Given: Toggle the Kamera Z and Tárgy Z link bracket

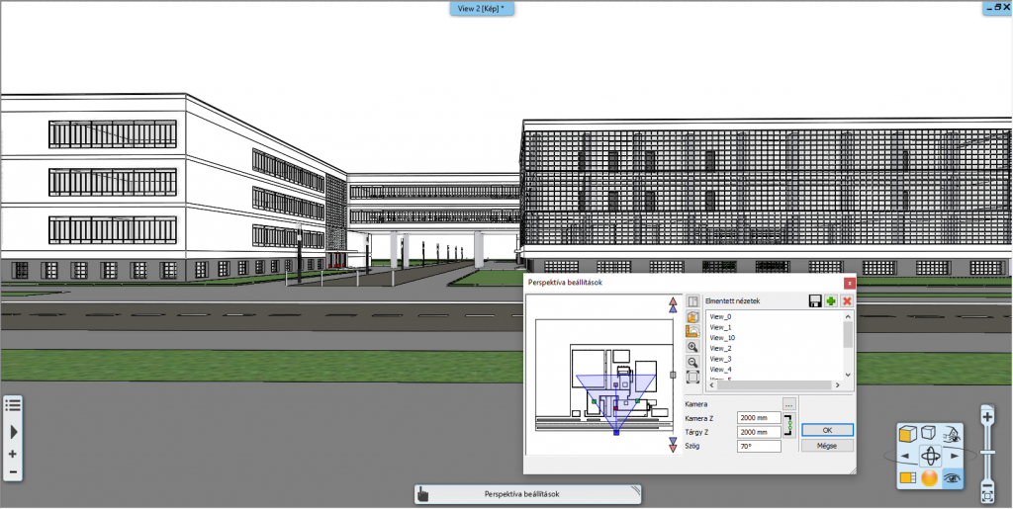Looking at the screenshot, I should [787, 425].
